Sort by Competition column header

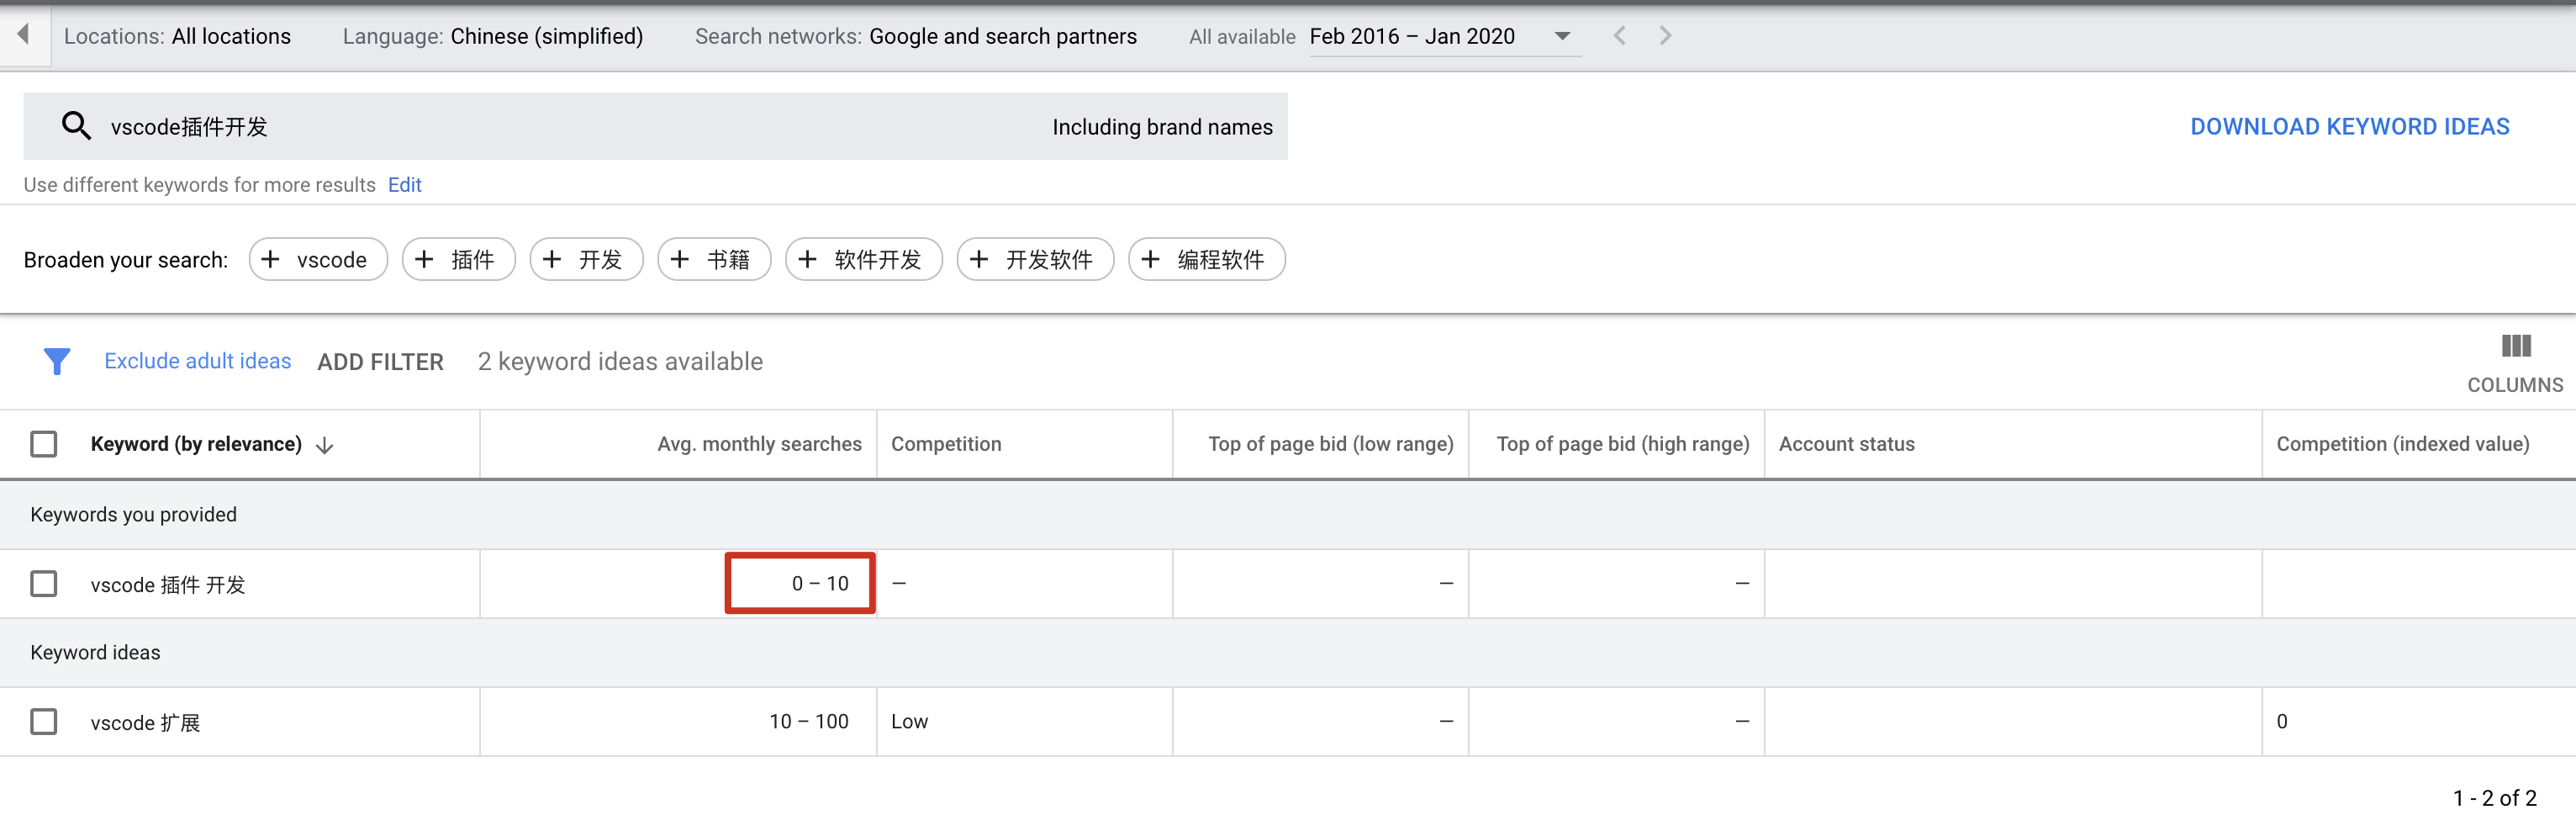(945, 444)
